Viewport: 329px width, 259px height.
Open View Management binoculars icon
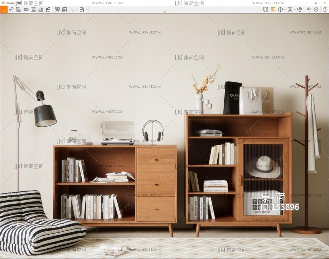[26, 10]
